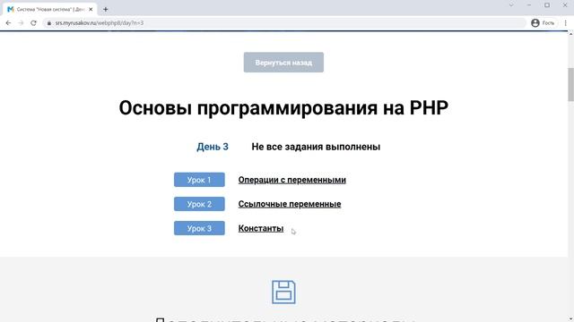Open the Операции с переменными link
Screen dimensions: 574x322
pos(292,180)
